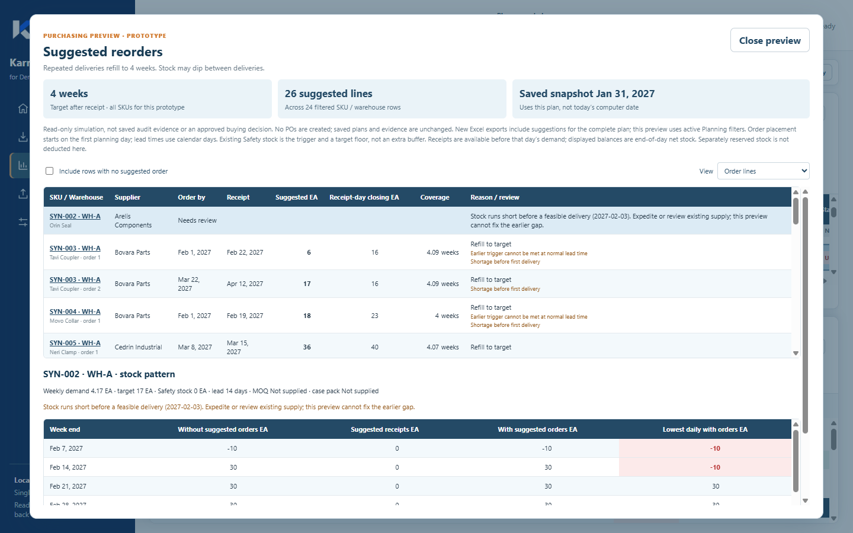The image size is (853, 533).
Task: Close the purchasing preview dialog
Action: click(769, 40)
